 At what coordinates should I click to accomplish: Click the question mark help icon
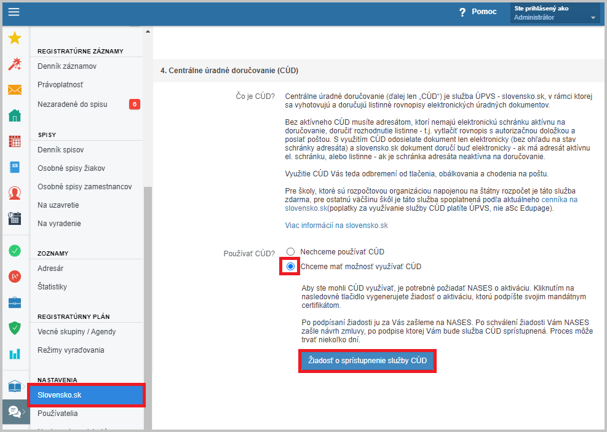[462, 12]
